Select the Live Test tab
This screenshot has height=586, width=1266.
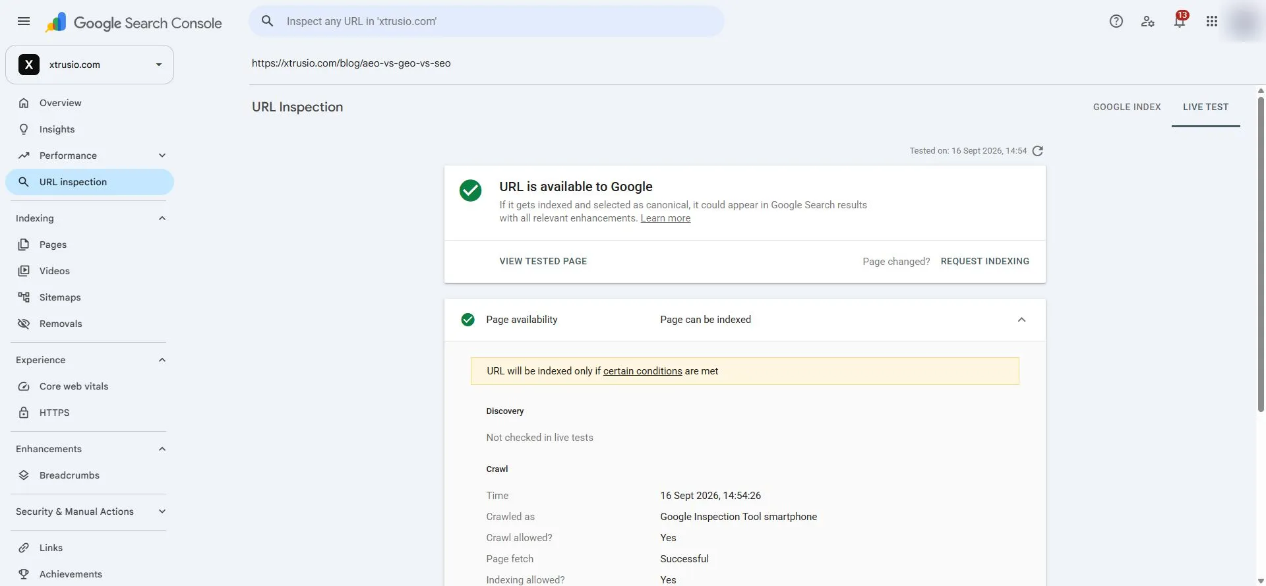[1206, 107]
